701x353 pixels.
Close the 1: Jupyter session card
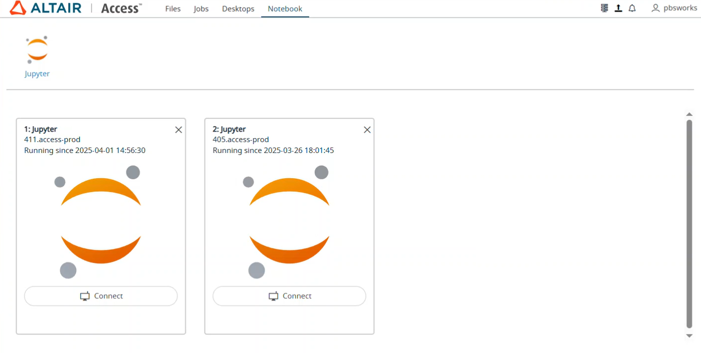179,130
